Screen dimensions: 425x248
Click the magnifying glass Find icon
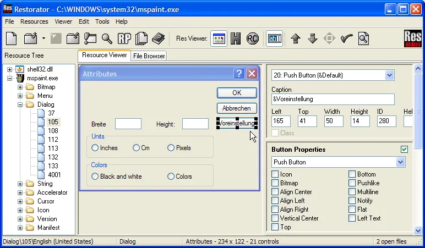[107, 38]
